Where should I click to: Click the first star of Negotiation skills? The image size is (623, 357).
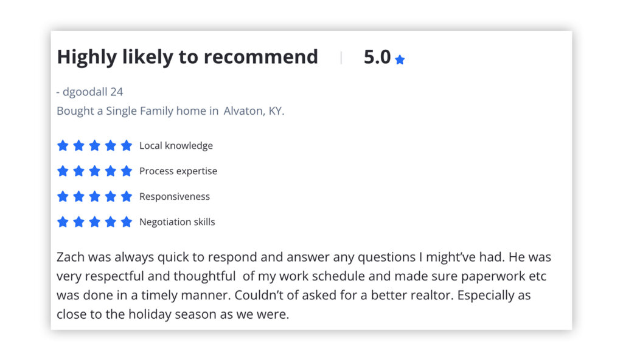(x=63, y=222)
